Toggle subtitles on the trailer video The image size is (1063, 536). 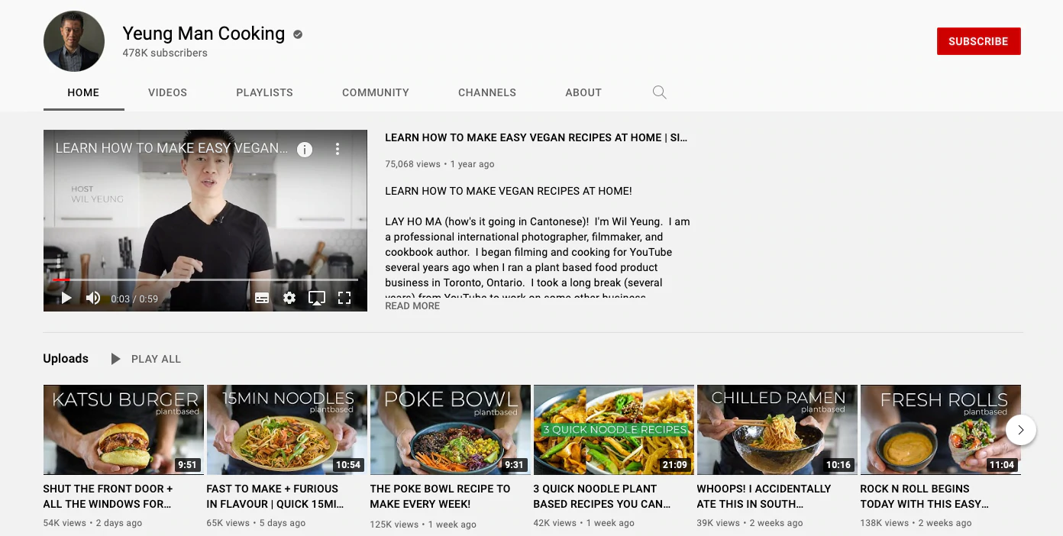click(262, 298)
